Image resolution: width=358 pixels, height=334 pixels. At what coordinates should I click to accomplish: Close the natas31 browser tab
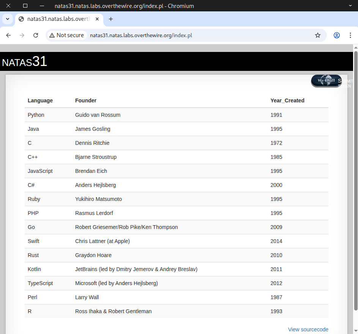[97, 19]
